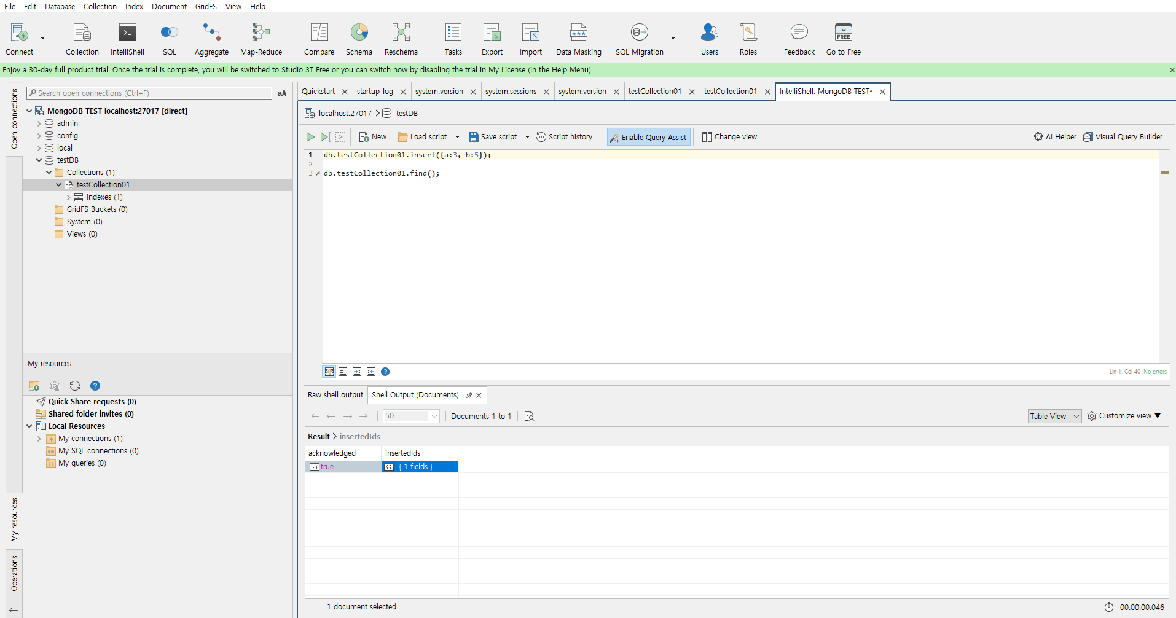Open the Load script dropdown arrow
The width and height of the screenshot is (1176, 618).
coord(457,137)
